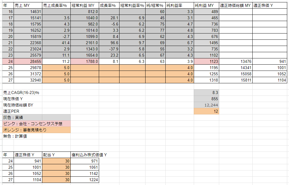Click the orange 適正PER value 12
This screenshot has width=289, height=185.
pos(206,111)
